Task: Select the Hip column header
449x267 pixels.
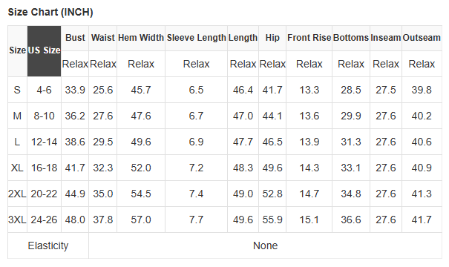Action: pyautogui.click(x=272, y=38)
